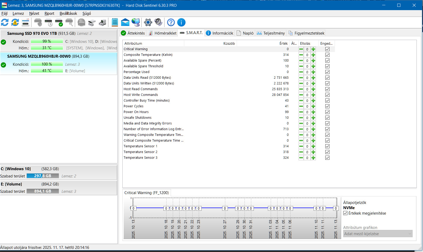Open the Riport menu

[49, 14]
